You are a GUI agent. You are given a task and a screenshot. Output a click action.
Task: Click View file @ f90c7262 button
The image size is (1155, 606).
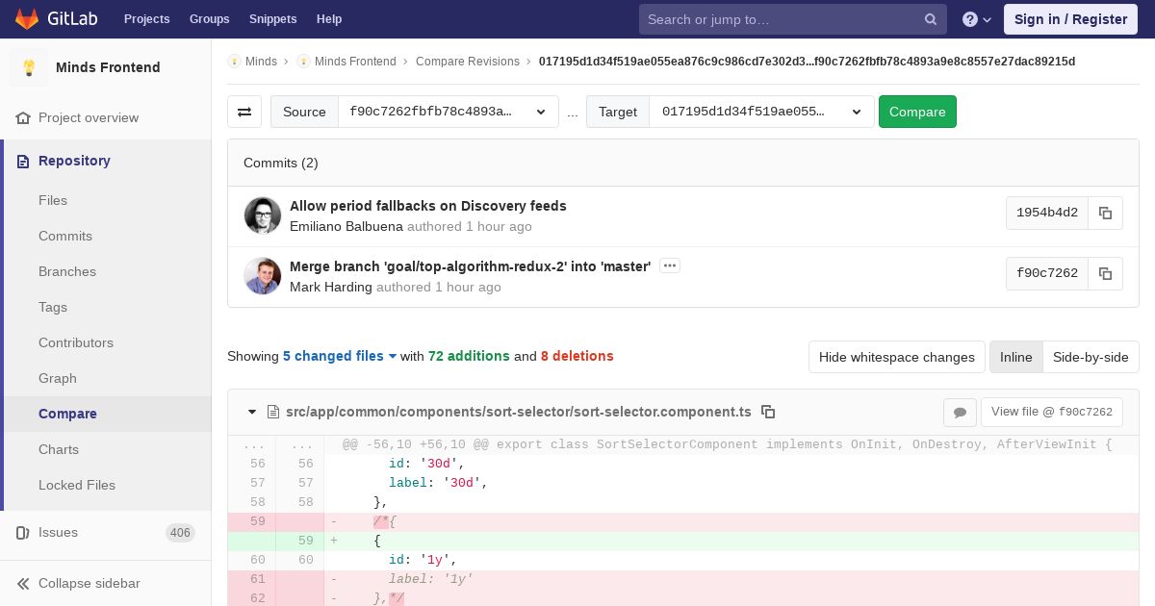click(x=1052, y=412)
